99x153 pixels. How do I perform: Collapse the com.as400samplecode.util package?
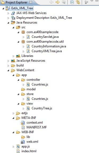coord(18,42)
